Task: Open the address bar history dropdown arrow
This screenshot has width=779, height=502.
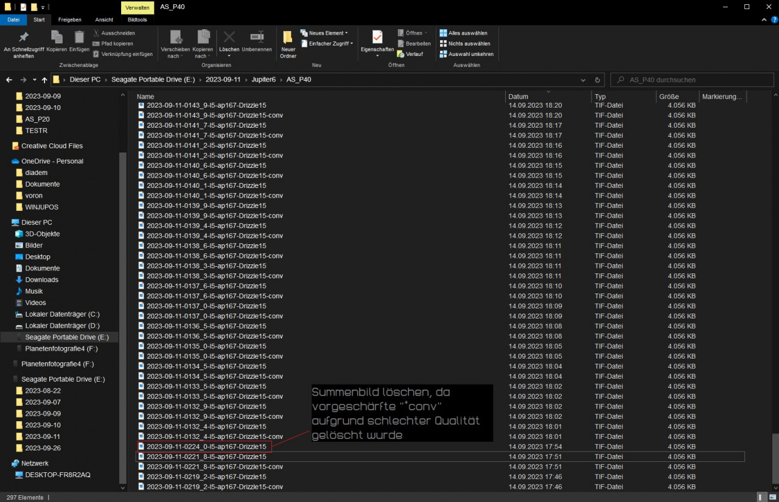Action: click(x=583, y=80)
